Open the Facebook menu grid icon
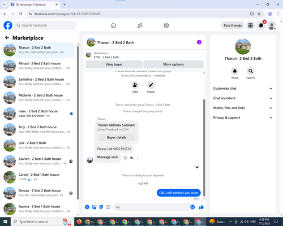This screenshot has width=283, height=226. coord(250,25)
